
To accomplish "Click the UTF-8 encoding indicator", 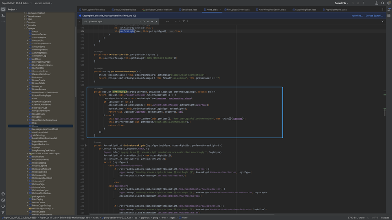I will [375, 218].
